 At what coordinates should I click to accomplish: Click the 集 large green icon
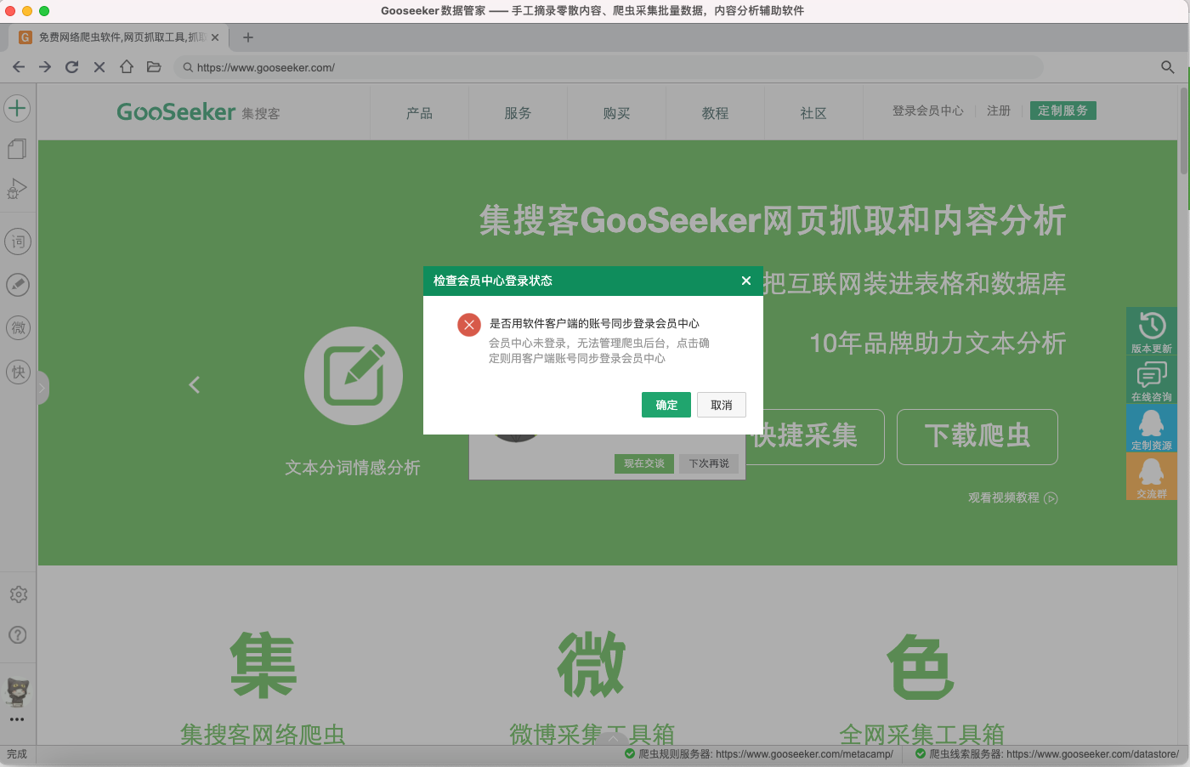(x=263, y=666)
